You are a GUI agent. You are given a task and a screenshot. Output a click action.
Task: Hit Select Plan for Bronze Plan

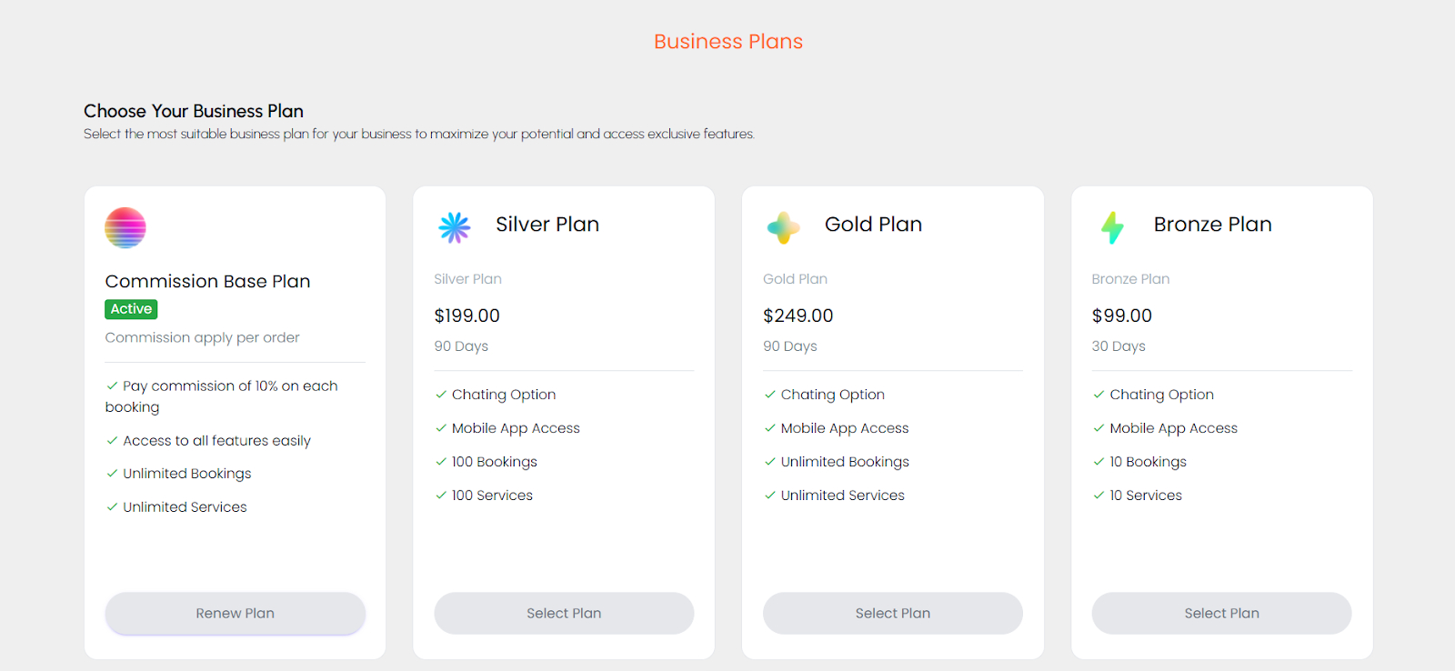(x=1221, y=614)
